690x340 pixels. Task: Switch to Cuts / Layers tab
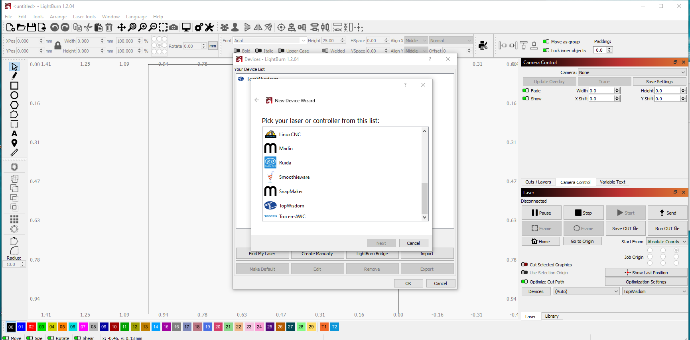[x=538, y=182]
